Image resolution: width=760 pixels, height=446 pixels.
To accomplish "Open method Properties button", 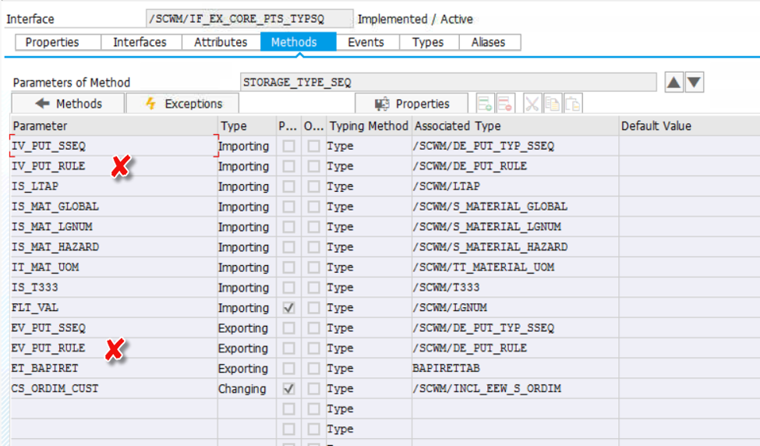I will pyautogui.click(x=412, y=104).
